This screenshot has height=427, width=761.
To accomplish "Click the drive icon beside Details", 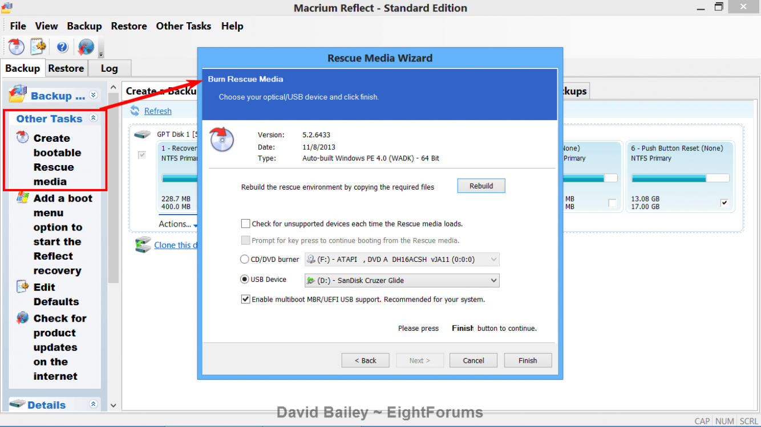I will tap(18, 404).
